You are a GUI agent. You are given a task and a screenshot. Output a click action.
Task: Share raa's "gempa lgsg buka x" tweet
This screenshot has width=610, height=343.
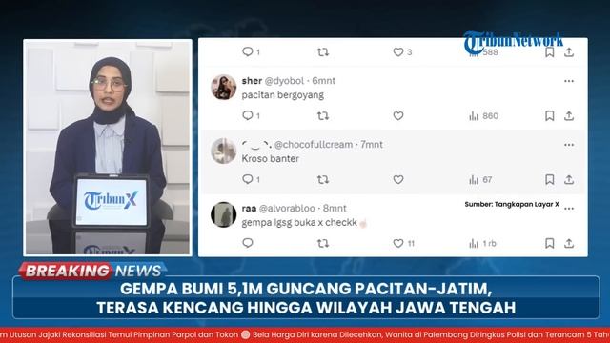point(569,244)
